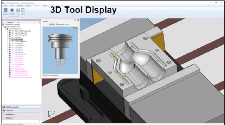This screenshot has height=125, width=225.
Task: Click the Annotations panel icon
Action: click(x=4, y=114)
